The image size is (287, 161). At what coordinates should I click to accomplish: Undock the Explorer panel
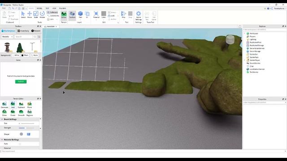[283, 26]
